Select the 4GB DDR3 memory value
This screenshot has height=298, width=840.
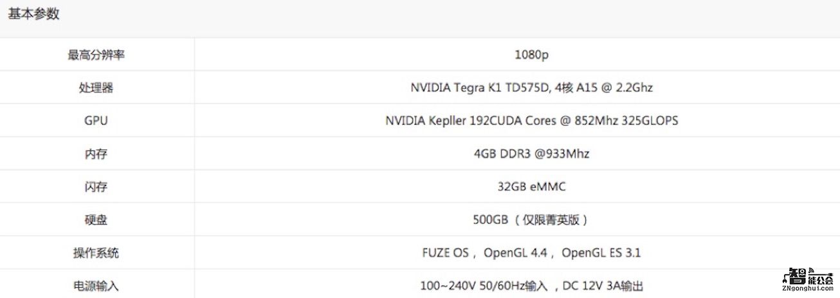pos(531,154)
